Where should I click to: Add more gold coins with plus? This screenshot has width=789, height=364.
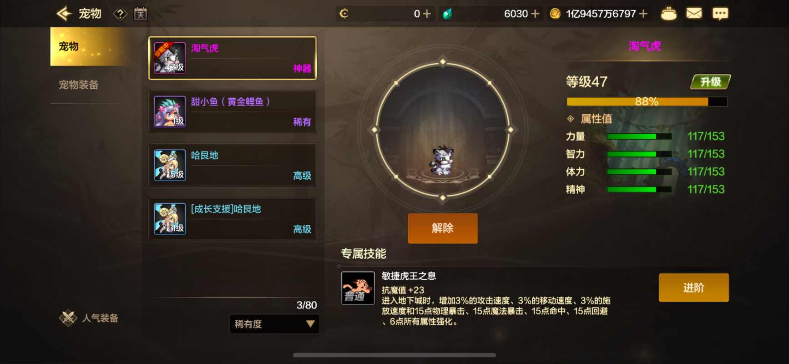click(x=643, y=14)
